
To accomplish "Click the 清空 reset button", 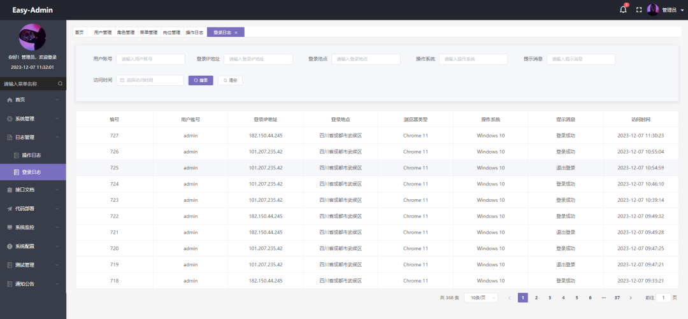I will (x=231, y=80).
